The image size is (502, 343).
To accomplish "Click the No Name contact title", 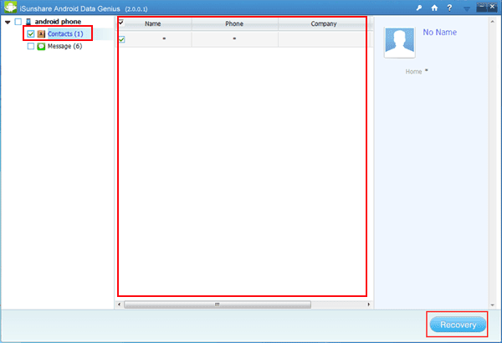I will point(439,33).
